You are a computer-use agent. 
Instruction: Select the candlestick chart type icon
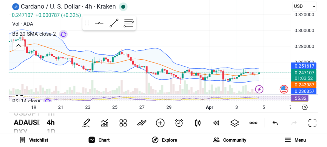(x=198, y=123)
